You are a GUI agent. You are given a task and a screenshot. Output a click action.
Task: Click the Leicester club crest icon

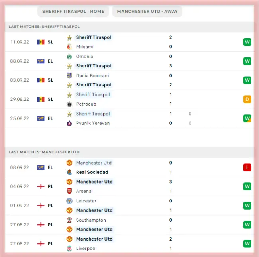click(69, 201)
